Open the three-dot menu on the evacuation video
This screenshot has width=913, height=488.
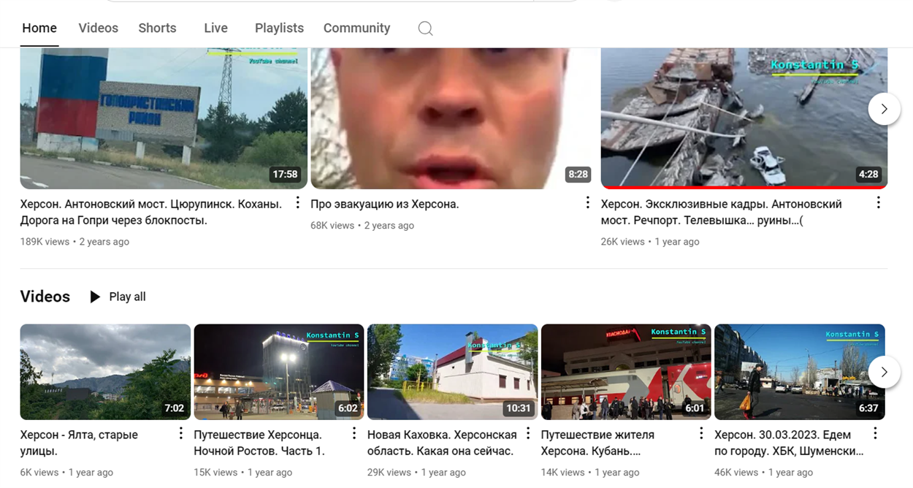click(587, 202)
